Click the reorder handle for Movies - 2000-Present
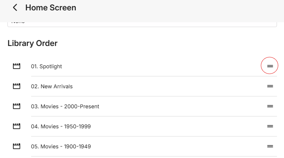Screen dimensions: 284x158 pos(270,106)
